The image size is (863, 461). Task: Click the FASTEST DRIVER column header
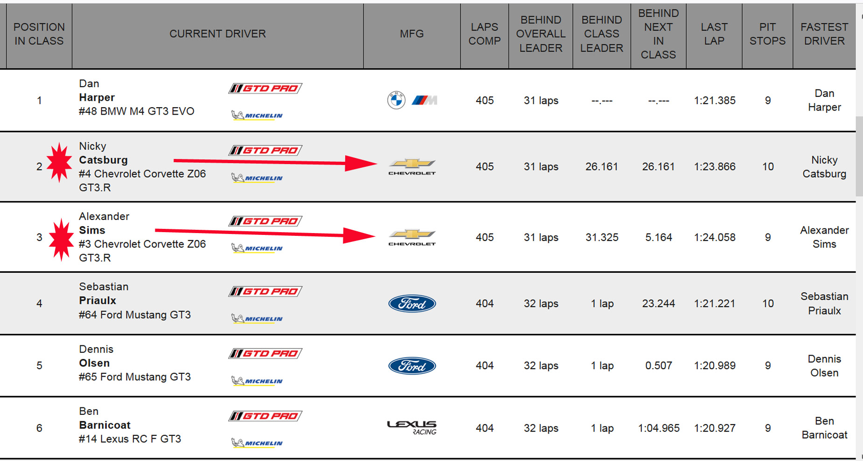pyautogui.click(x=824, y=34)
